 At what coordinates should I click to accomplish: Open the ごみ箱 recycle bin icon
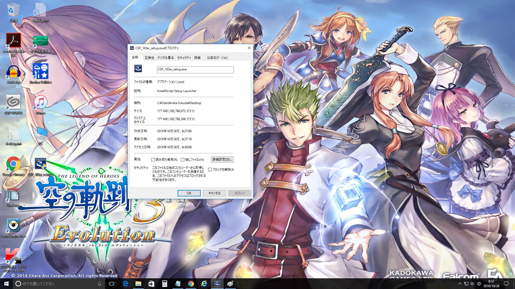13,12
